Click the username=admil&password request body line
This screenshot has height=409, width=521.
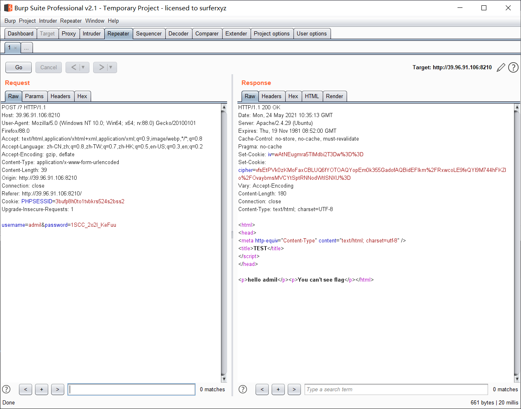tap(59, 225)
